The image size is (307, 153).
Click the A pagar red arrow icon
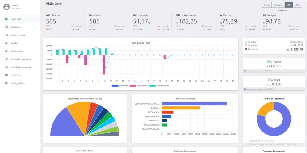269,80
